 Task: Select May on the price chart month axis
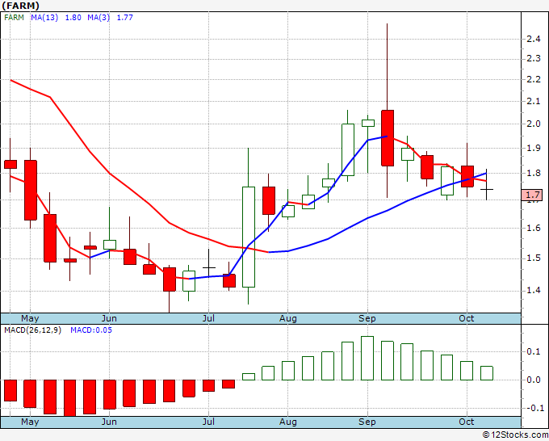(x=30, y=318)
